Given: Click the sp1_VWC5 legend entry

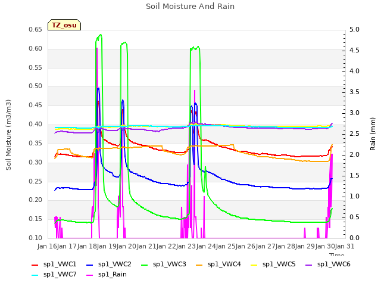Looking at the screenshot, I should pyautogui.click(x=273, y=265).
